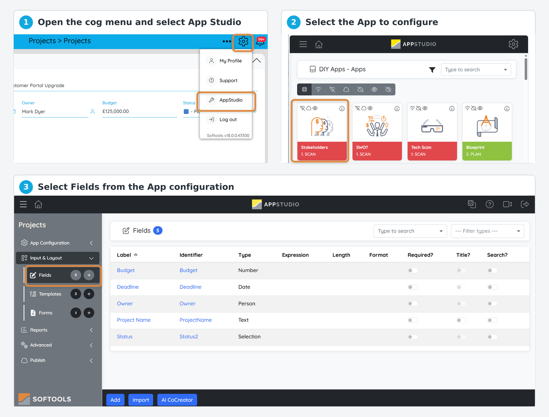Click the notifications bell with 99+ badge
Viewport: 549px width, 417px height.
(x=260, y=42)
